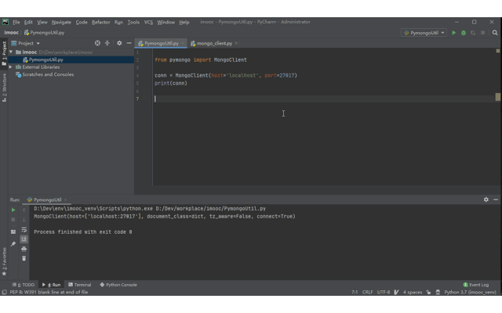502x313 pixels.
Task: Toggle the 4: Run tool window button
Action: pyautogui.click(x=51, y=285)
